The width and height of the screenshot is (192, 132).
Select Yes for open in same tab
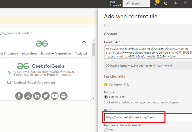coord(106,130)
